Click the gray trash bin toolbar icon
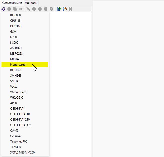 point(46,9)
